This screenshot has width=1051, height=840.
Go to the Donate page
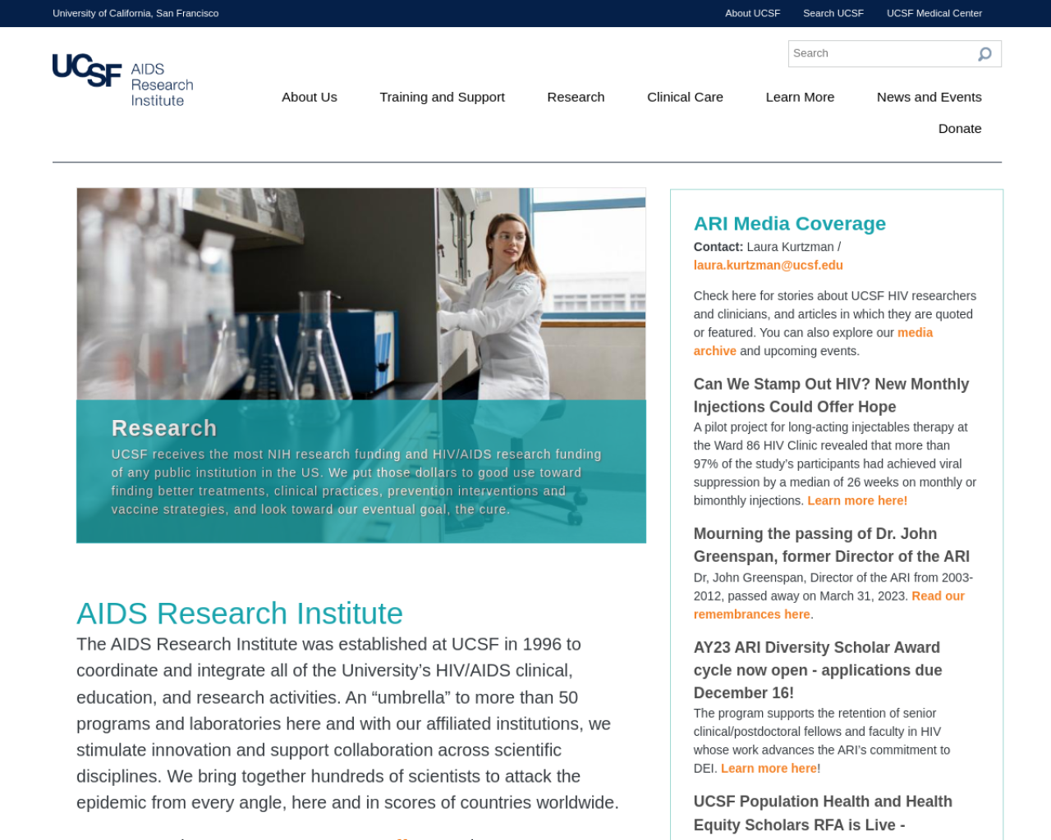960,129
